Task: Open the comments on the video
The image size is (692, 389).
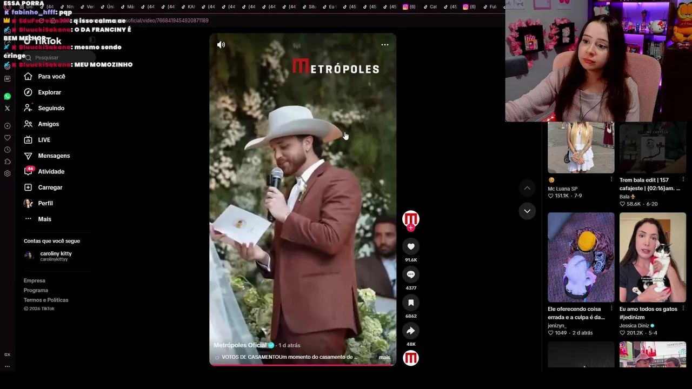Action: point(411,274)
